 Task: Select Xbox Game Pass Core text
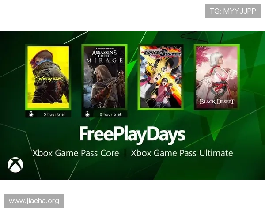(76, 153)
